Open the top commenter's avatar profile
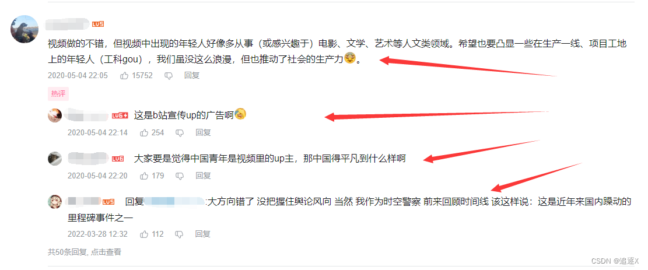 (x=24, y=29)
